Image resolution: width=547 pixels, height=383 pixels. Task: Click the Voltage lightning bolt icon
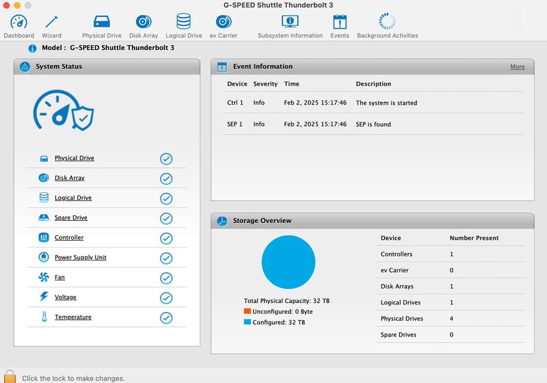click(x=44, y=298)
